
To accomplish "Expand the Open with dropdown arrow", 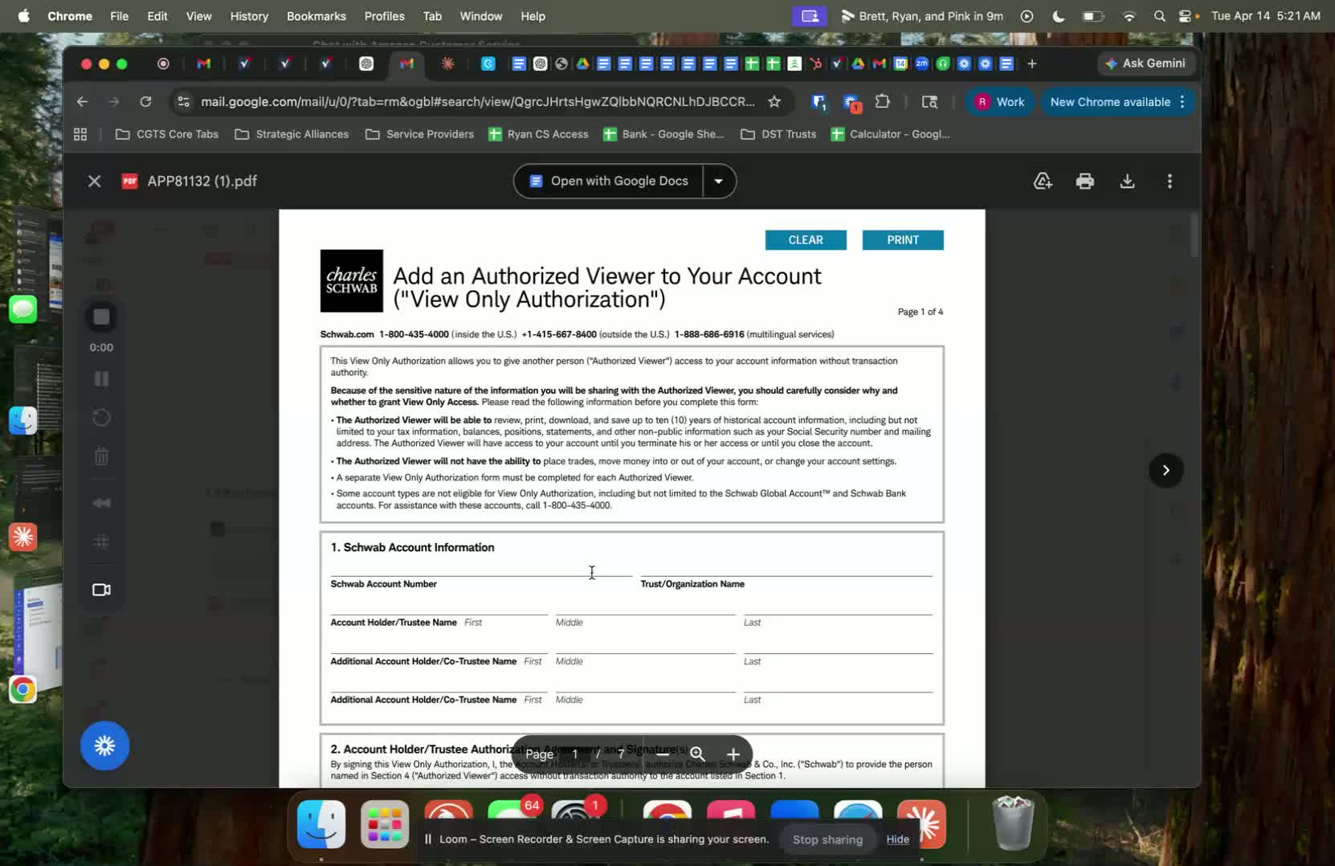I will (719, 182).
